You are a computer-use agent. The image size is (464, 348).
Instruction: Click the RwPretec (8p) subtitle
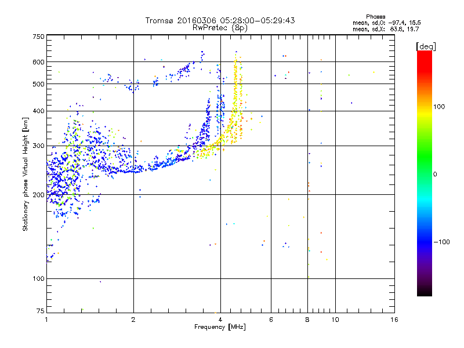point(220,28)
